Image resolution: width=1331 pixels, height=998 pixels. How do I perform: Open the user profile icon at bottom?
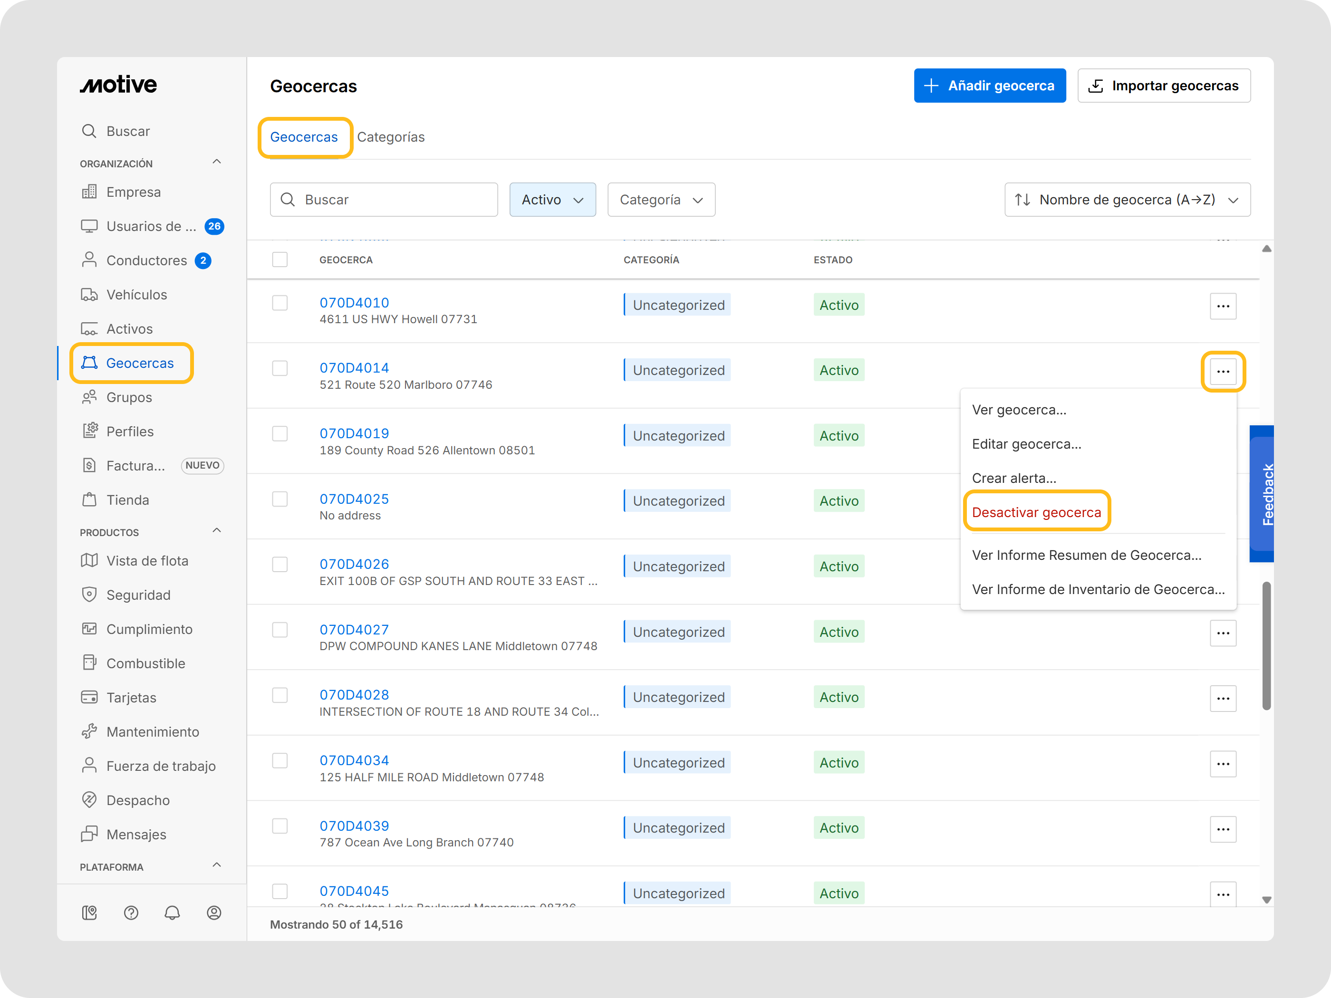(213, 912)
